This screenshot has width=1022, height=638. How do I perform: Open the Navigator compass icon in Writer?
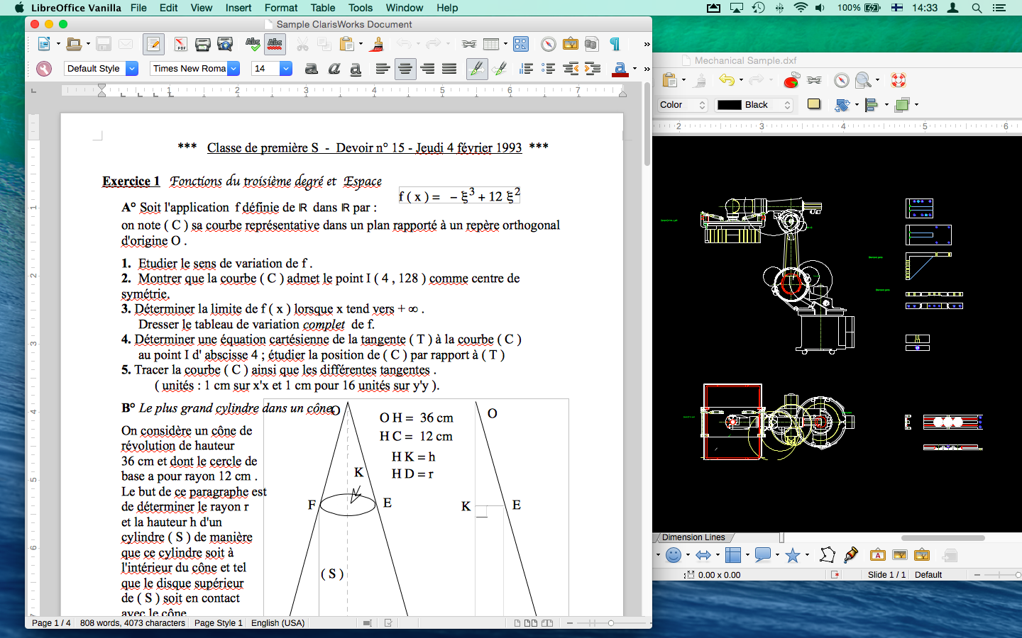pos(548,45)
